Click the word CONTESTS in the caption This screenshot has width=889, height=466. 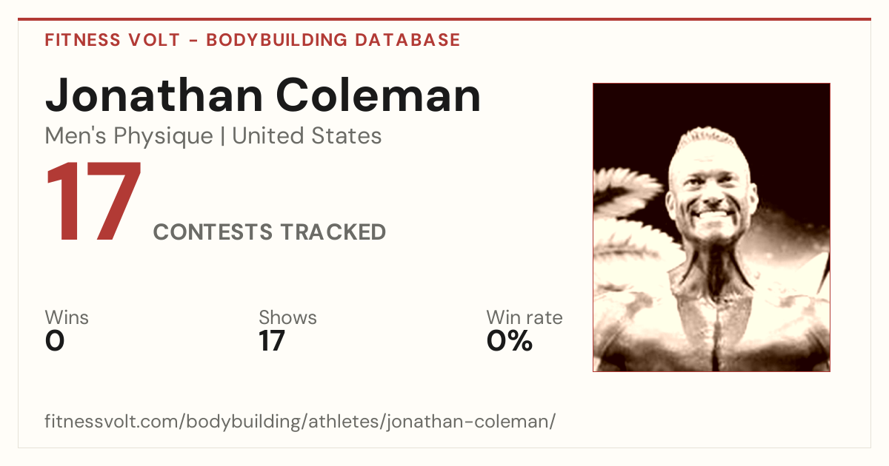213,232
